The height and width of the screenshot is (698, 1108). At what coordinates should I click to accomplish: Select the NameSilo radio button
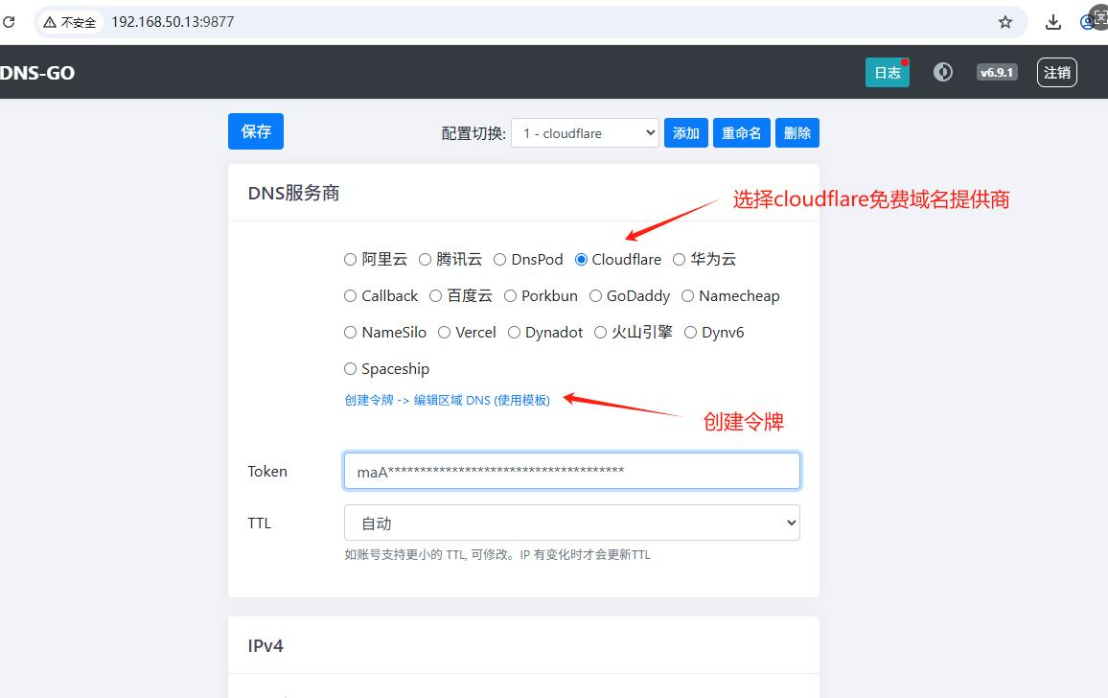pos(350,333)
